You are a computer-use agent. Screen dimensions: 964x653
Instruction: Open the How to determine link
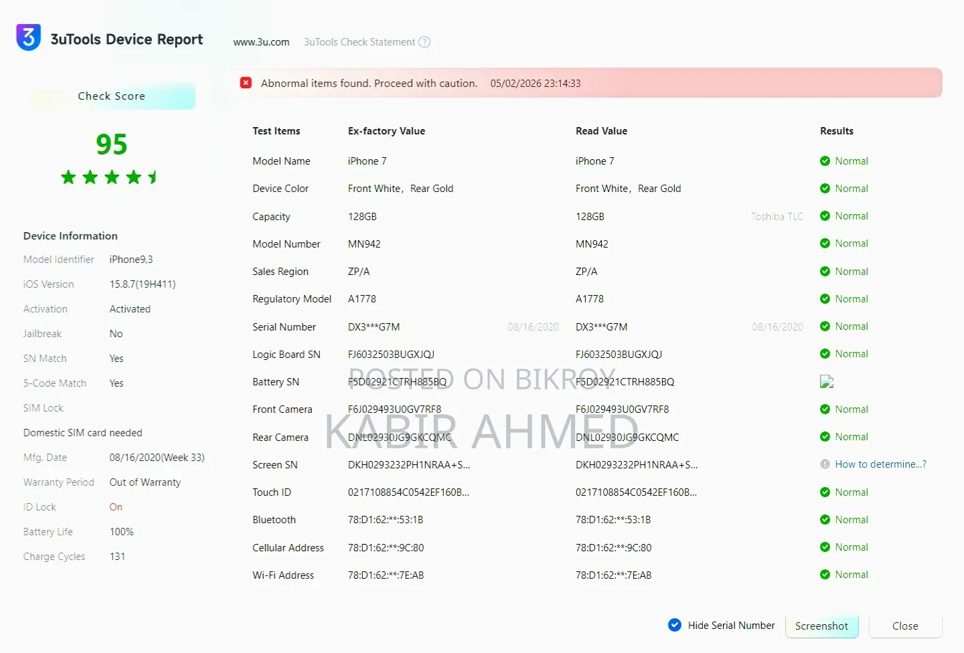[x=880, y=464]
